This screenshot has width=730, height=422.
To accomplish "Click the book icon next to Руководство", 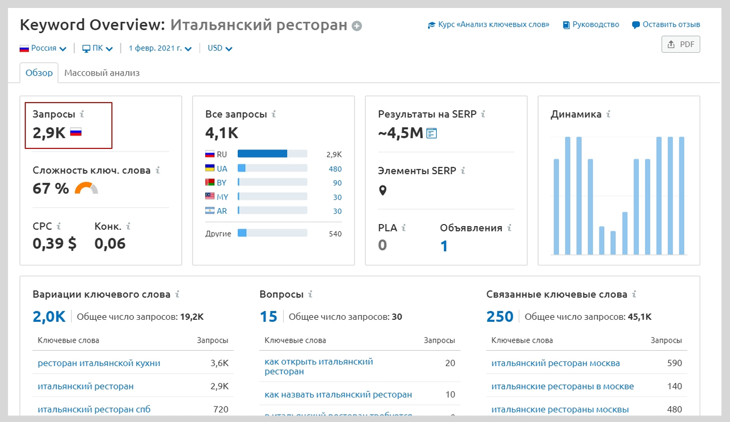I will coord(566,25).
